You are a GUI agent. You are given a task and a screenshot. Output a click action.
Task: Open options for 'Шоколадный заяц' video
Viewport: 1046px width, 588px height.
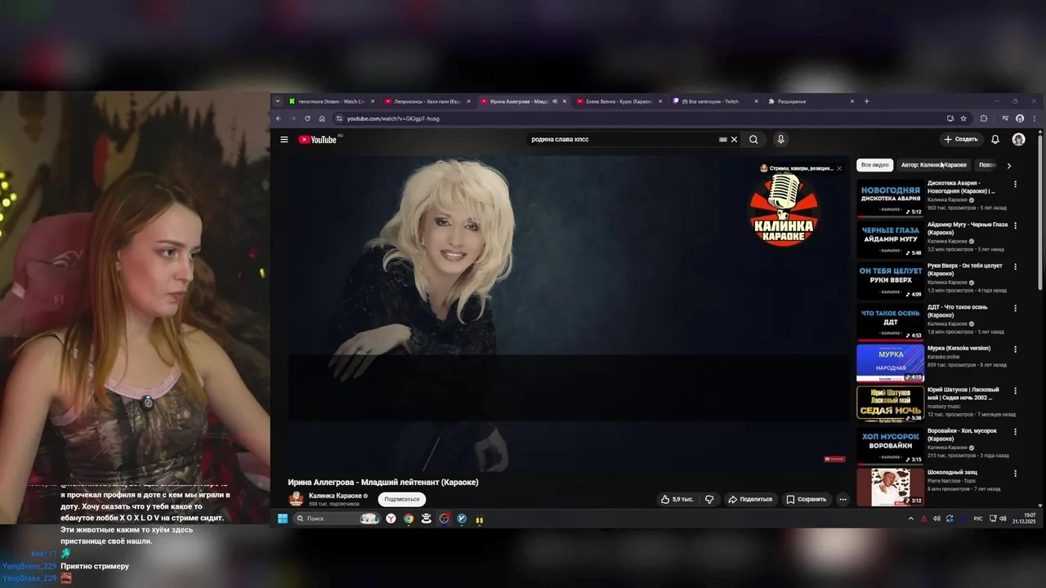coord(1015,473)
